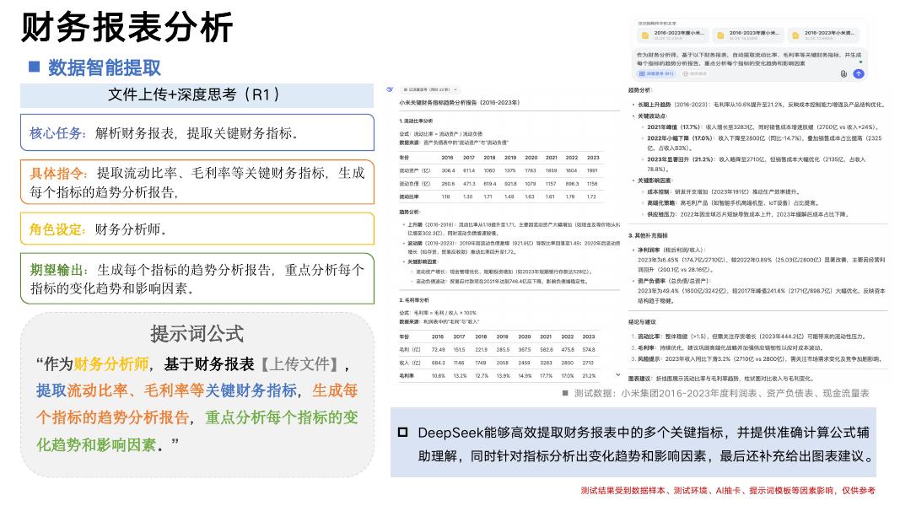900x506 pixels.
Task: Open the first 2016-2023年度小米 file chip
Action: click(674, 35)
